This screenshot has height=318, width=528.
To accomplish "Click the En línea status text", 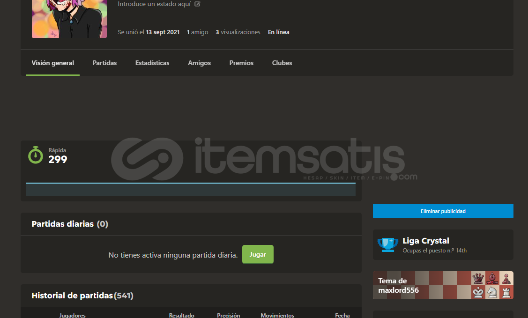I will coord(278,32).
